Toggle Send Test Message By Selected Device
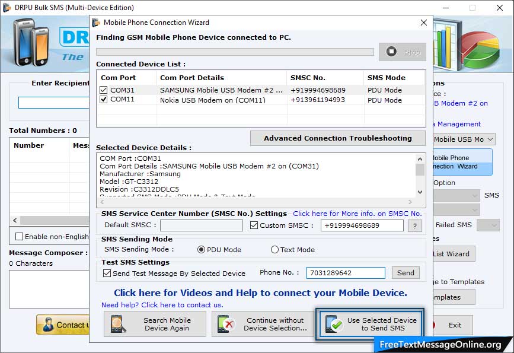 point(107,274)
